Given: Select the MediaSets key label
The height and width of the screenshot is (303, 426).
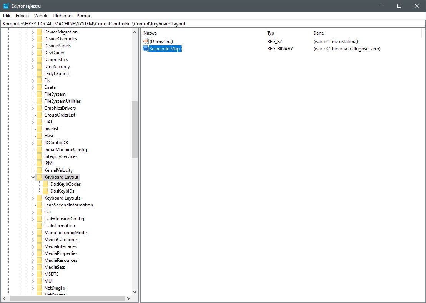Looking at the screenshot, I should 55,267.
